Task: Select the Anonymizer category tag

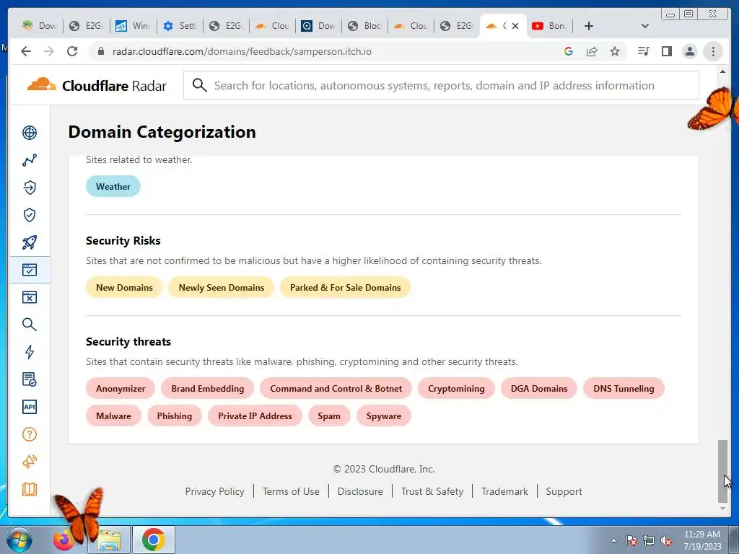Action: (121, 389)
